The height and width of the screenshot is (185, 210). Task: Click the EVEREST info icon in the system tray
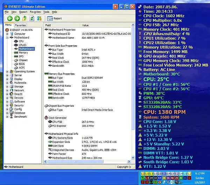tap(160, 182)
